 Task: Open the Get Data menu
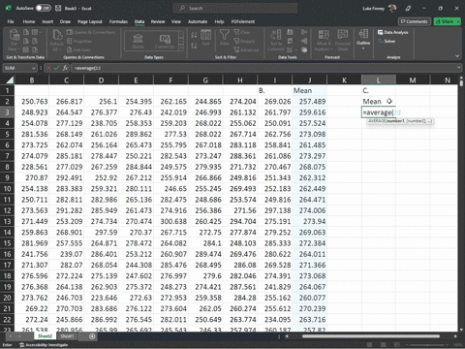pyautogui.click(x=14, y=40)
